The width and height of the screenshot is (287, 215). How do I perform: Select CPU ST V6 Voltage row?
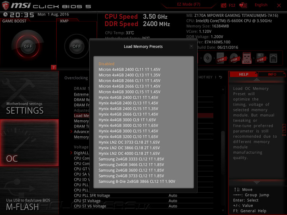pyautogui.click(x=143, y=206)
